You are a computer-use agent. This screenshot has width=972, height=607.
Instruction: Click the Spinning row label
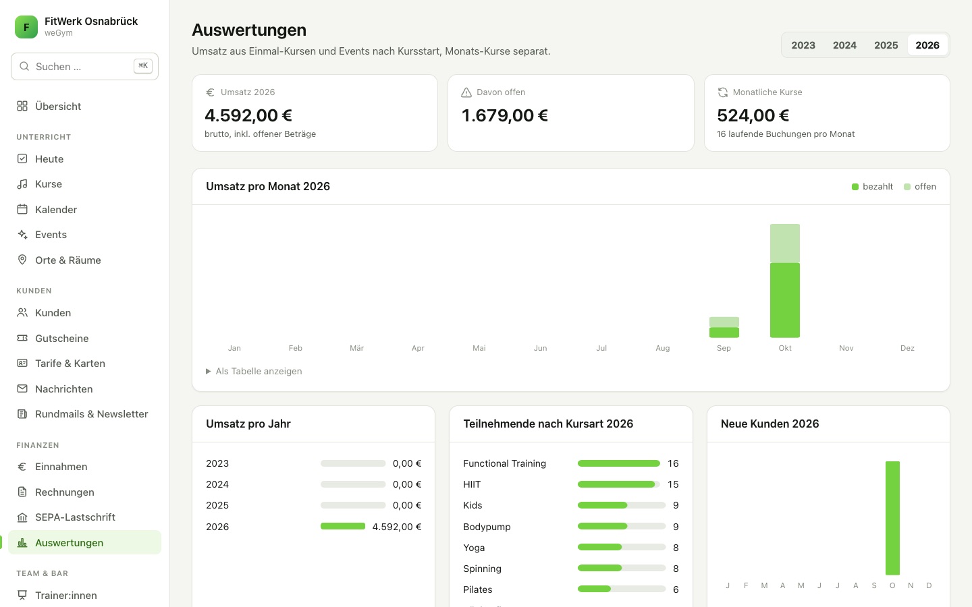coord(482,569)
